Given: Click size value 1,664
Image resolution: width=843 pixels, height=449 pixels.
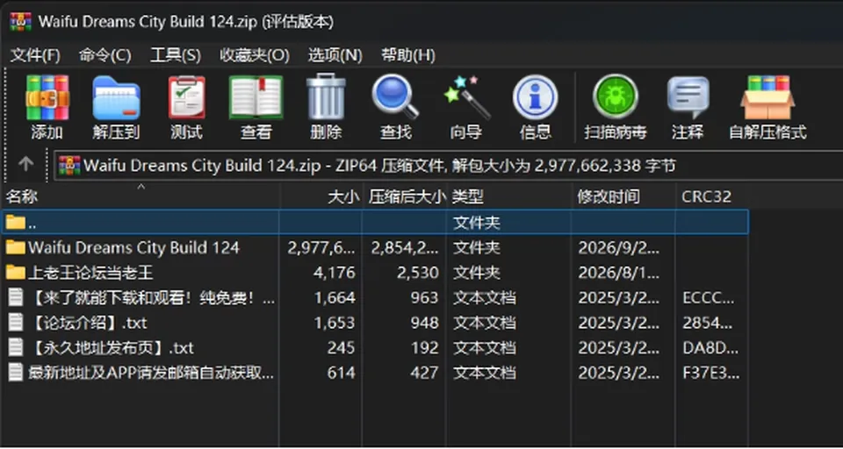Looking at the screenshot, I should coord(334,297).
